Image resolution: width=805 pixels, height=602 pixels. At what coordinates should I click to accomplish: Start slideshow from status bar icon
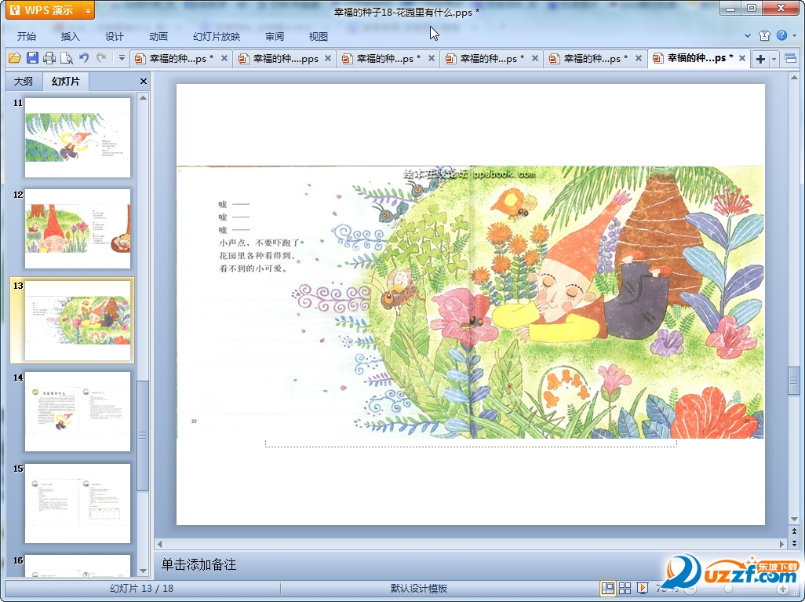[x=643, y=588]
